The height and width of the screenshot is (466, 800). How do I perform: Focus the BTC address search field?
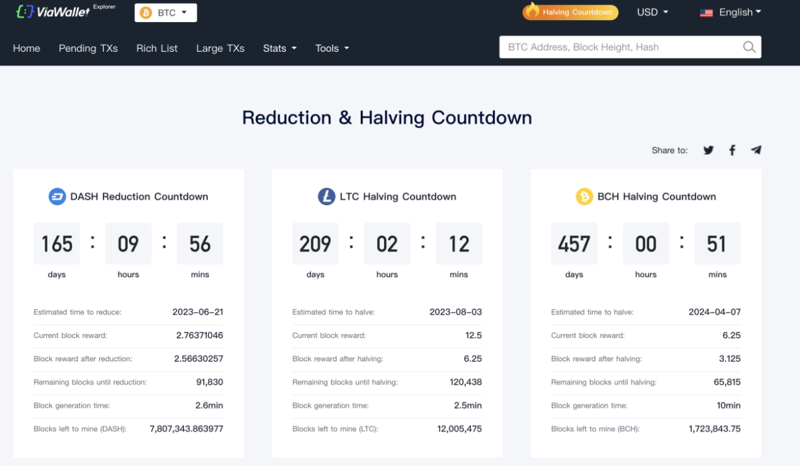619,47
